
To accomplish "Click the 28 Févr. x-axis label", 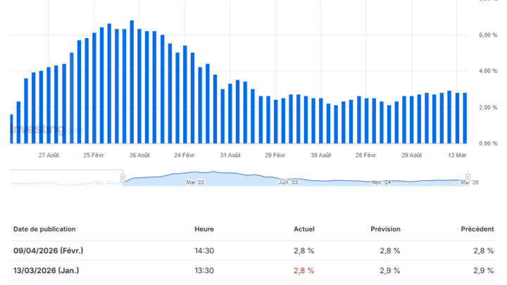I will [366, 155].
